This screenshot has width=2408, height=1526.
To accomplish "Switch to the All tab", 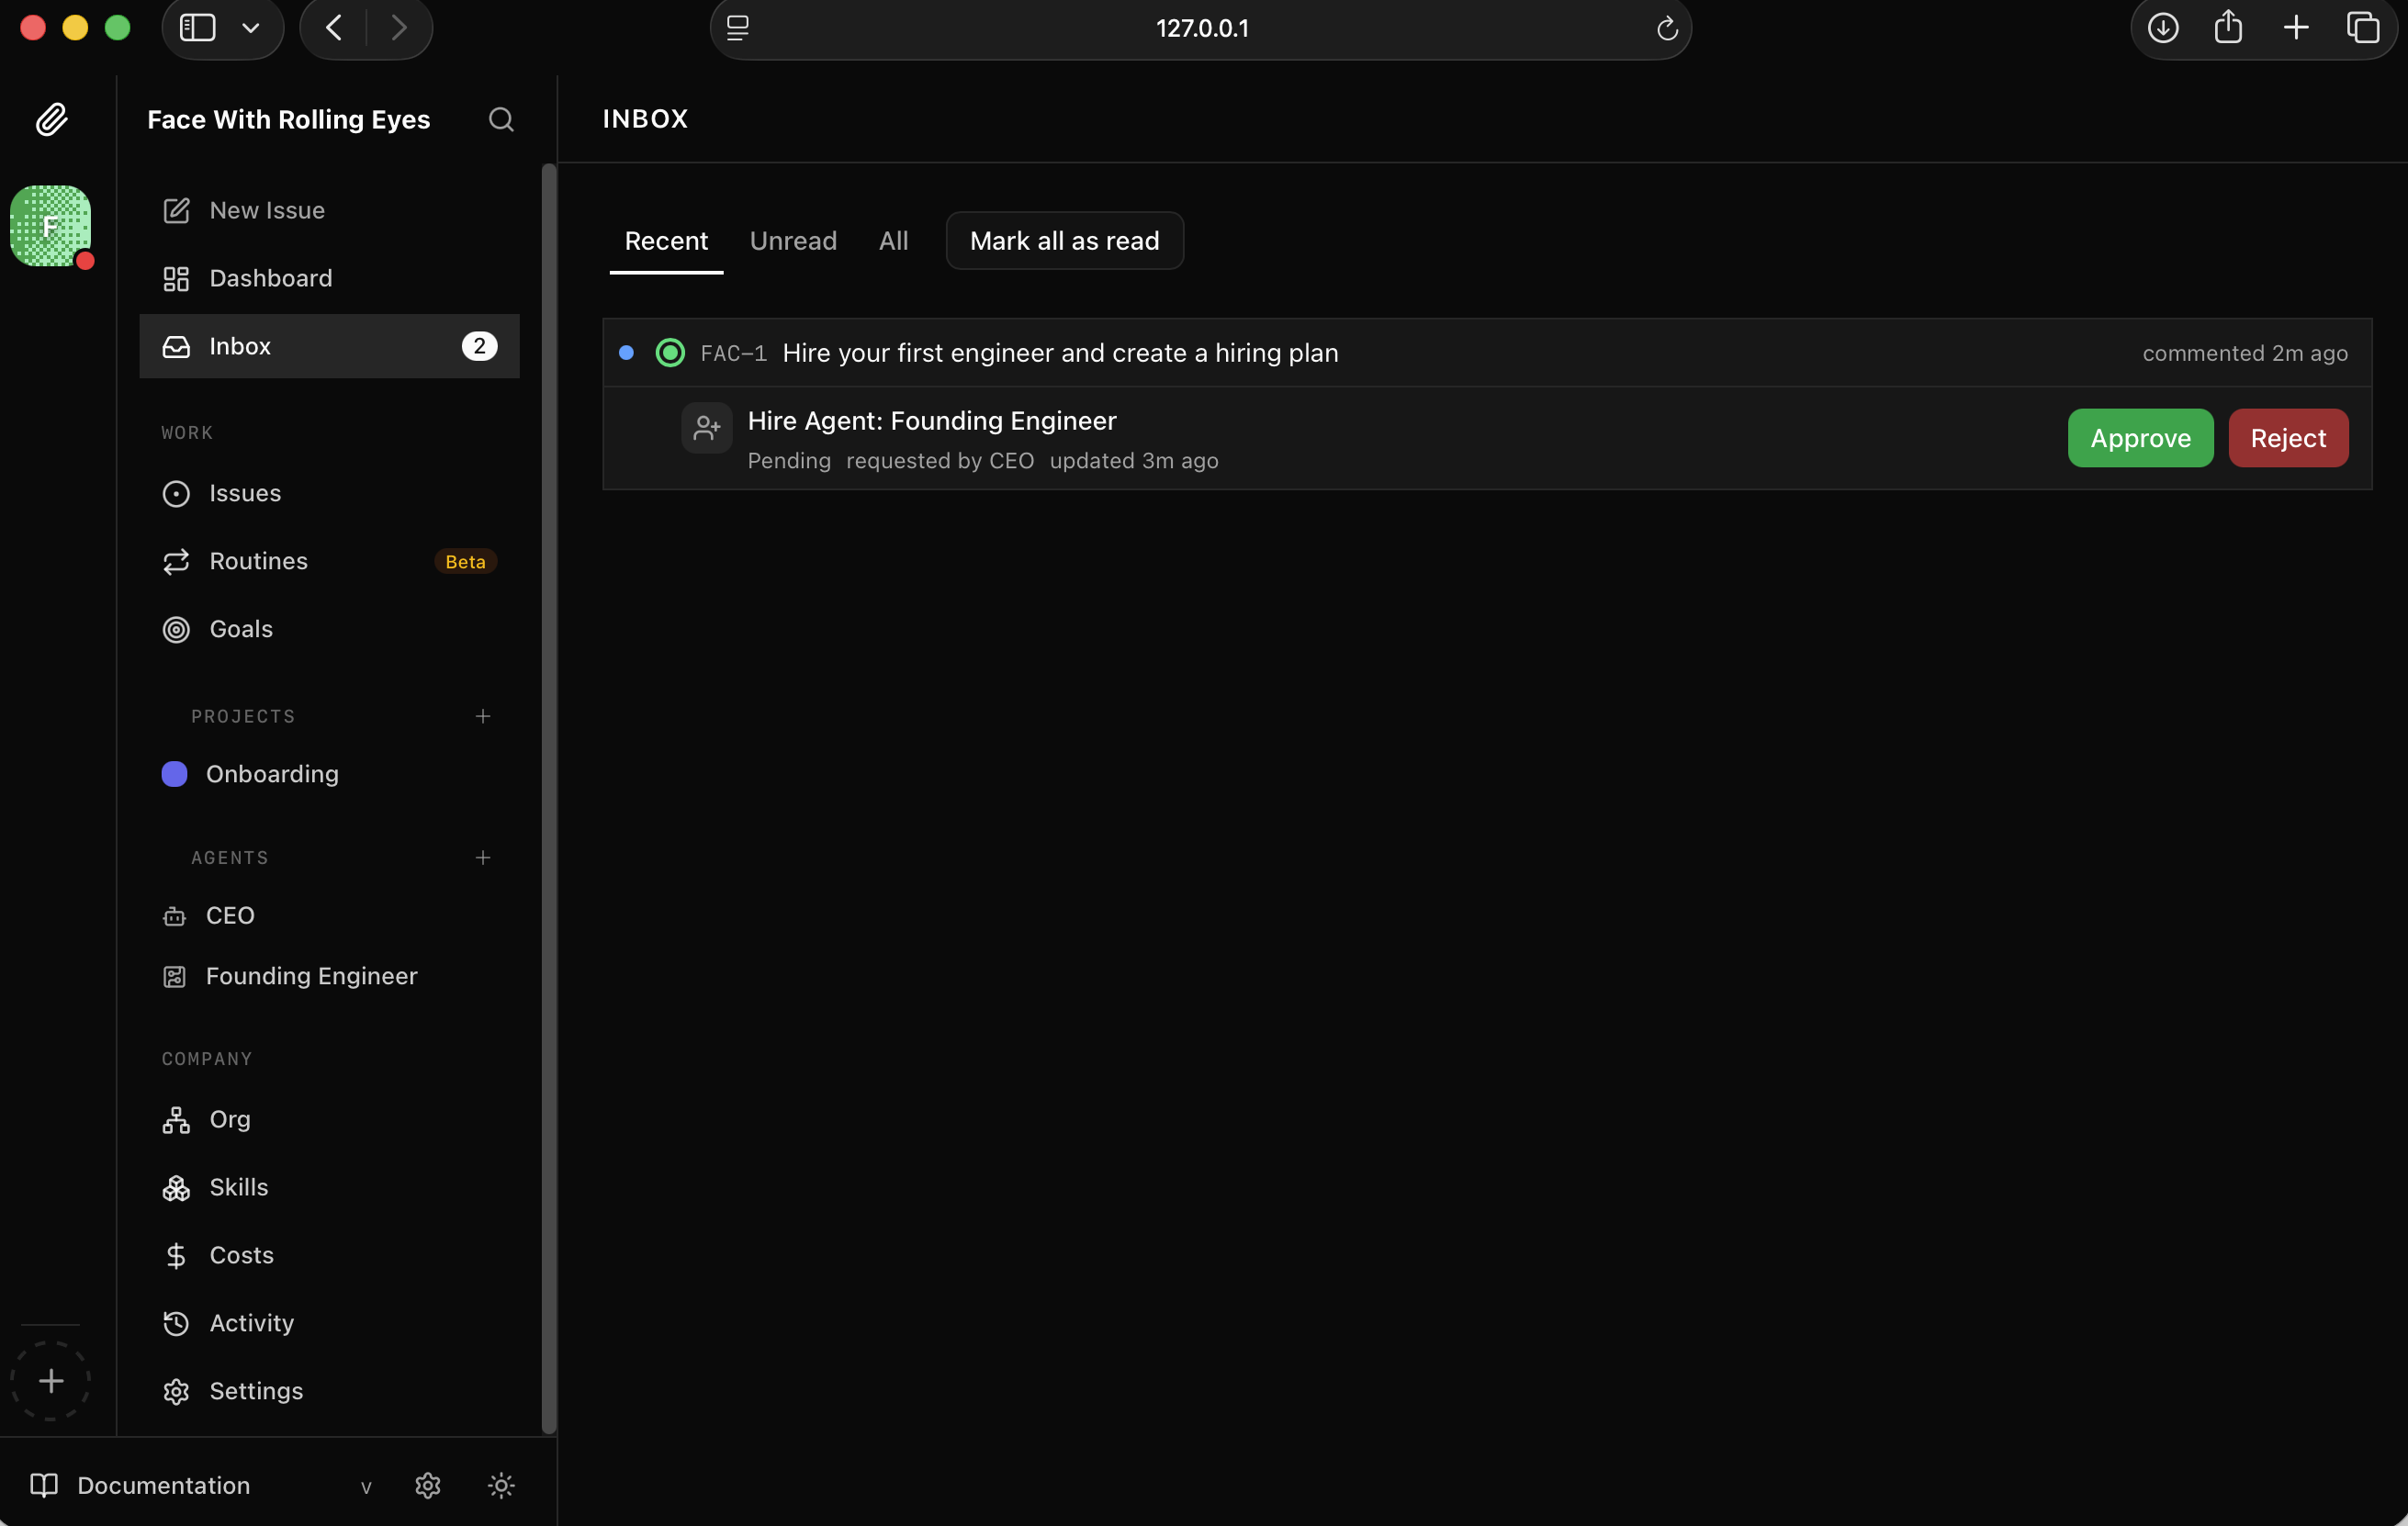I will point(893,241).
